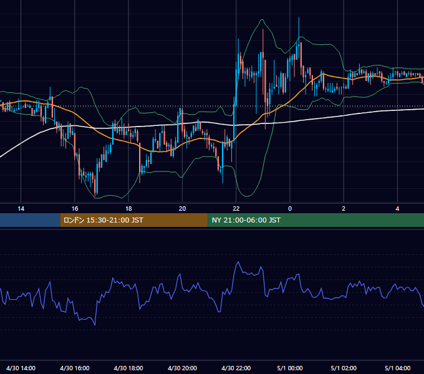Click the 5/1 04:00 date label
Image resolution: width=424 pixels, height=374 pixels.
pyautogui.click(x=397, y=368)
